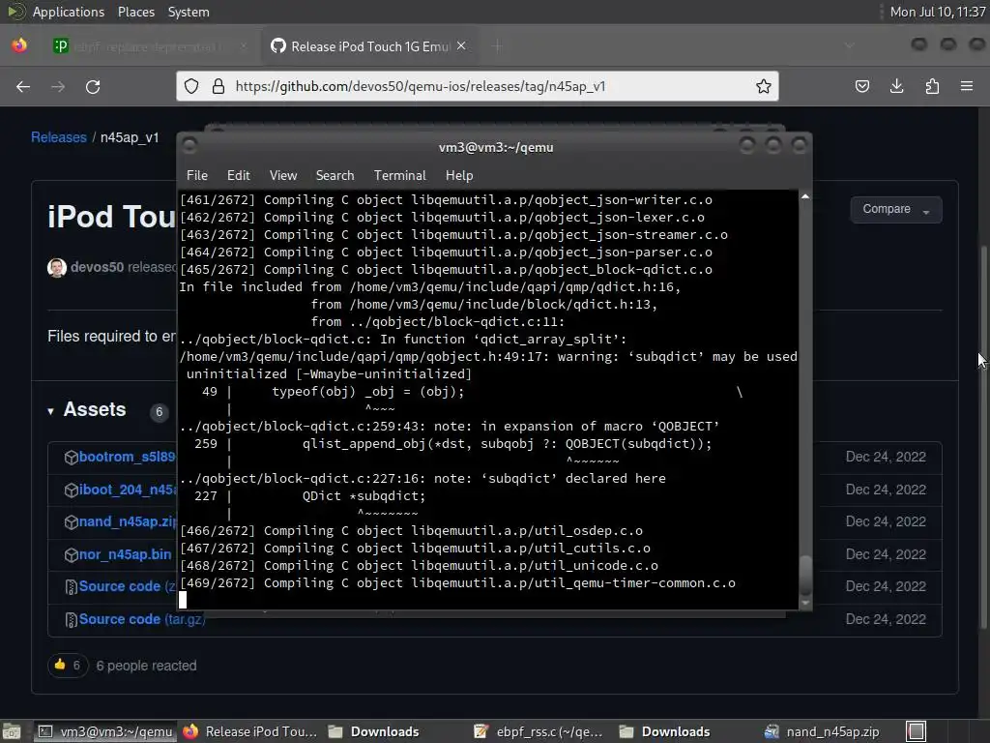
Task: Open ebpf_rss.c editor from taskbar
Action: [539, 731]
